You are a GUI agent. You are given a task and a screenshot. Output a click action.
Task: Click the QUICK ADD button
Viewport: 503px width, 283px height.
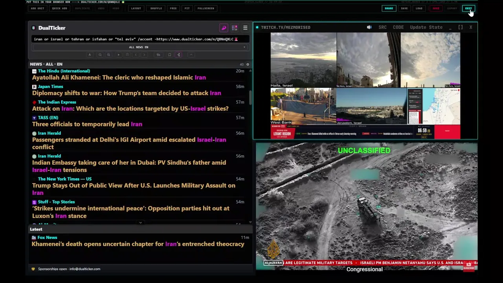[x=60, y=8]
